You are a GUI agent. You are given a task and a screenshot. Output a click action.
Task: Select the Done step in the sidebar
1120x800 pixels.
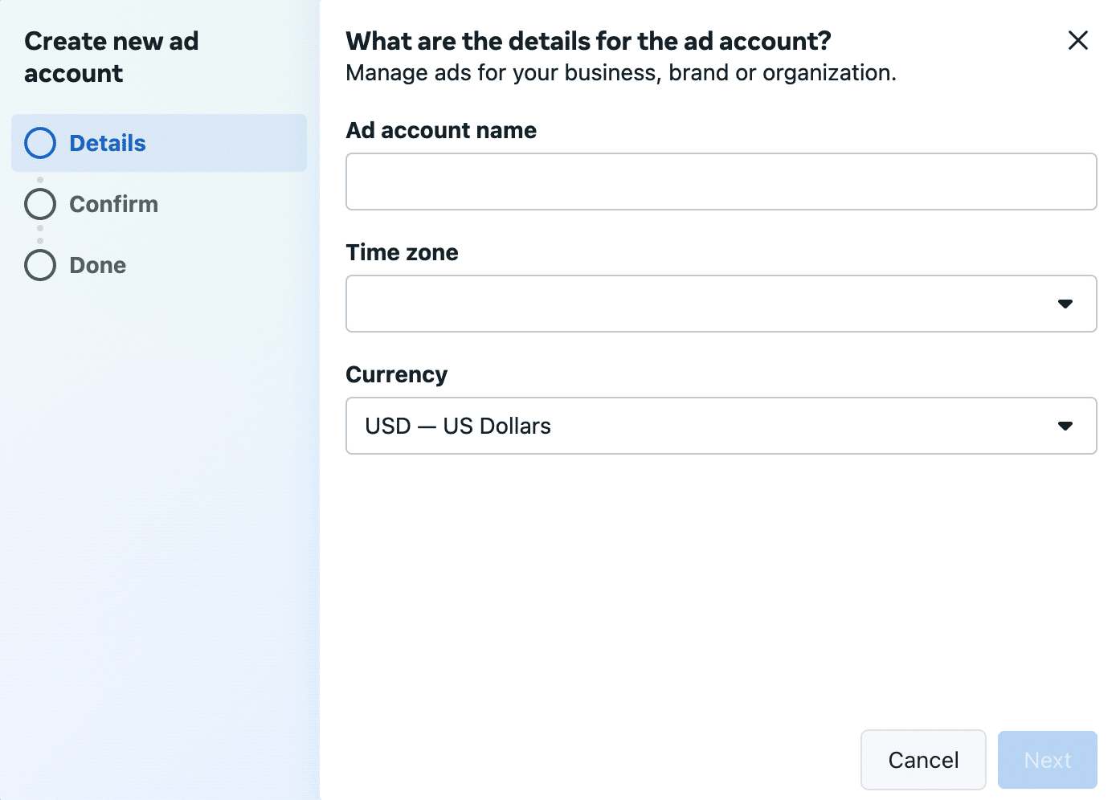(x=96, y=264)
